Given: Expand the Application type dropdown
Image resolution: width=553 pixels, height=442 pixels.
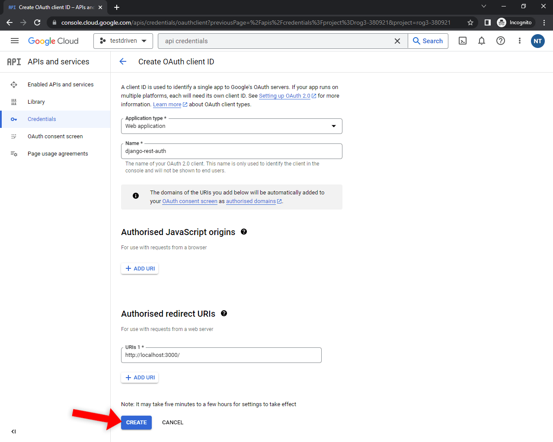Looking at the screenshot, I should (x=232, y=126).
